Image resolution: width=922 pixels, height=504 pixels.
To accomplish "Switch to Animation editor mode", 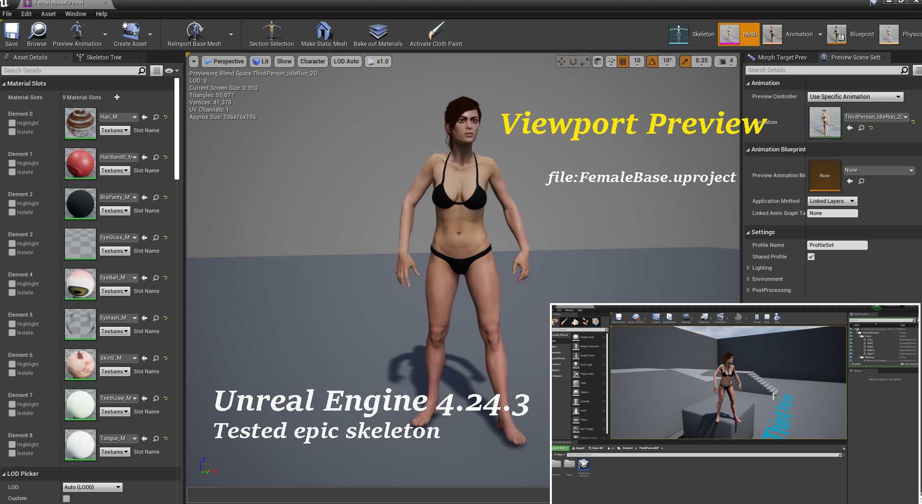I will 788,34.
